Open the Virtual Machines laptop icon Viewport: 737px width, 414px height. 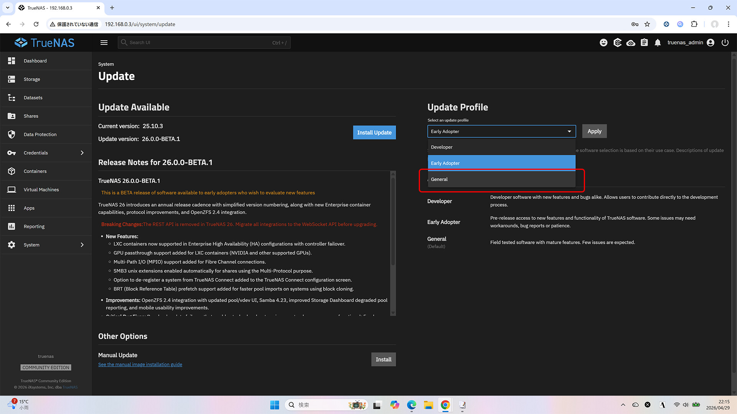click(12, 189)
